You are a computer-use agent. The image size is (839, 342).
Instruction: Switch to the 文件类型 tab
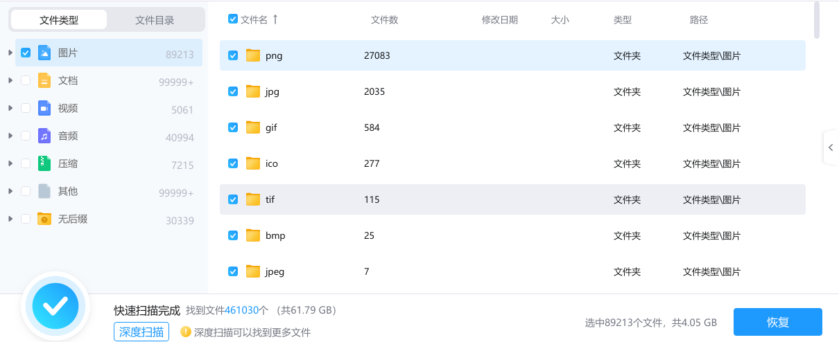59,20
